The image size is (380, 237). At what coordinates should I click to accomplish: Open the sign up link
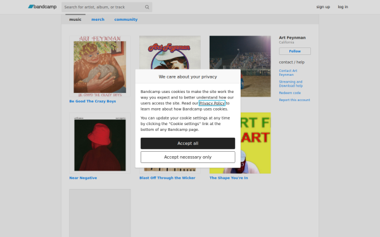[323, 7]
